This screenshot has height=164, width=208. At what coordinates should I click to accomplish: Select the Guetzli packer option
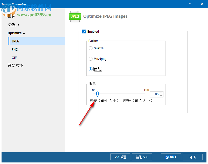pyautogui.click(x=90, y=48)
